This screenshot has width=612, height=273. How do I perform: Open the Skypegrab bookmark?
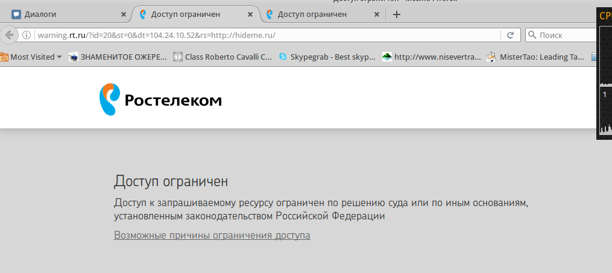(327, 57)
